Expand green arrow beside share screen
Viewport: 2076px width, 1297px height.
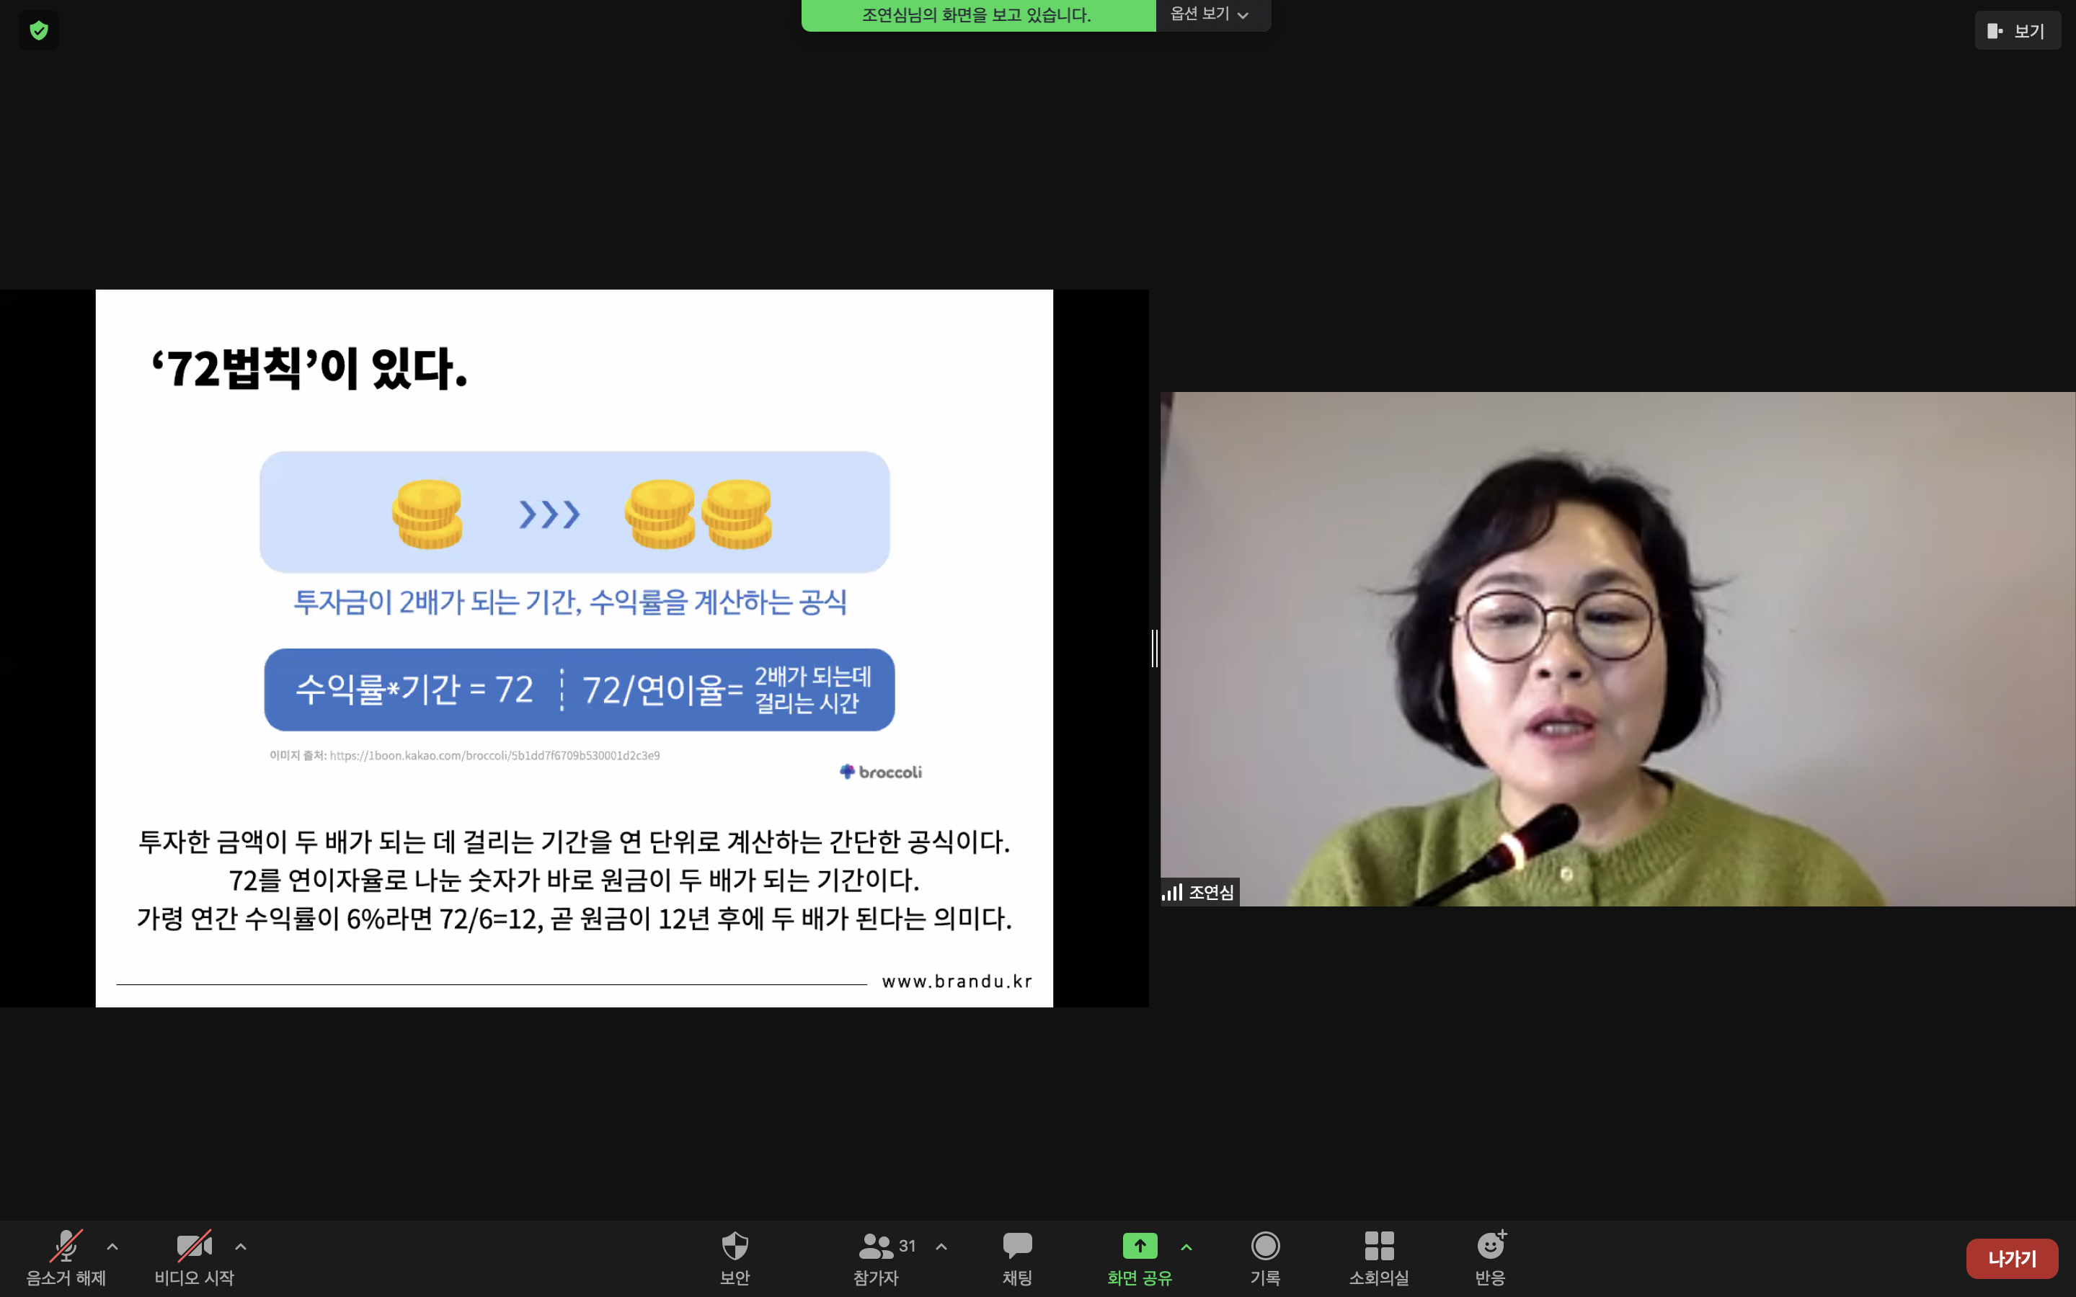[1186, 1247]
